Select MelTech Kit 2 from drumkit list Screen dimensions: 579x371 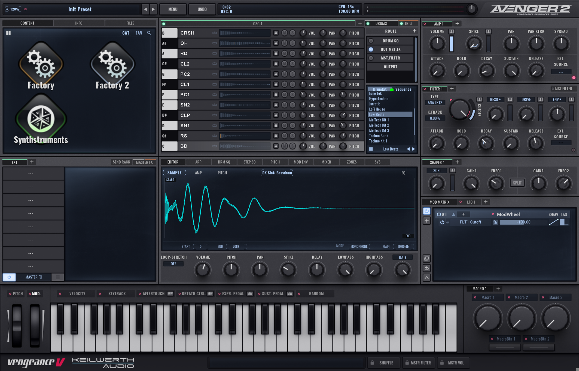[379, 125]
